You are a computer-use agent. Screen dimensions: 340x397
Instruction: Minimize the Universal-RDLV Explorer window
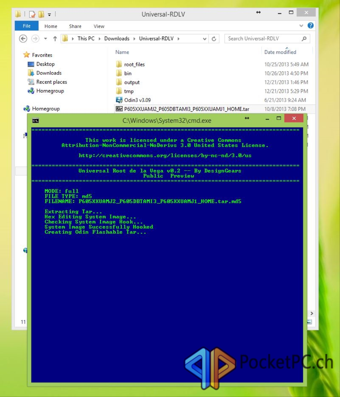[280, 13]
